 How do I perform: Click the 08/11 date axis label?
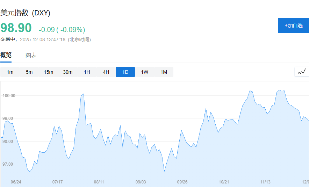tap(99, 182)
